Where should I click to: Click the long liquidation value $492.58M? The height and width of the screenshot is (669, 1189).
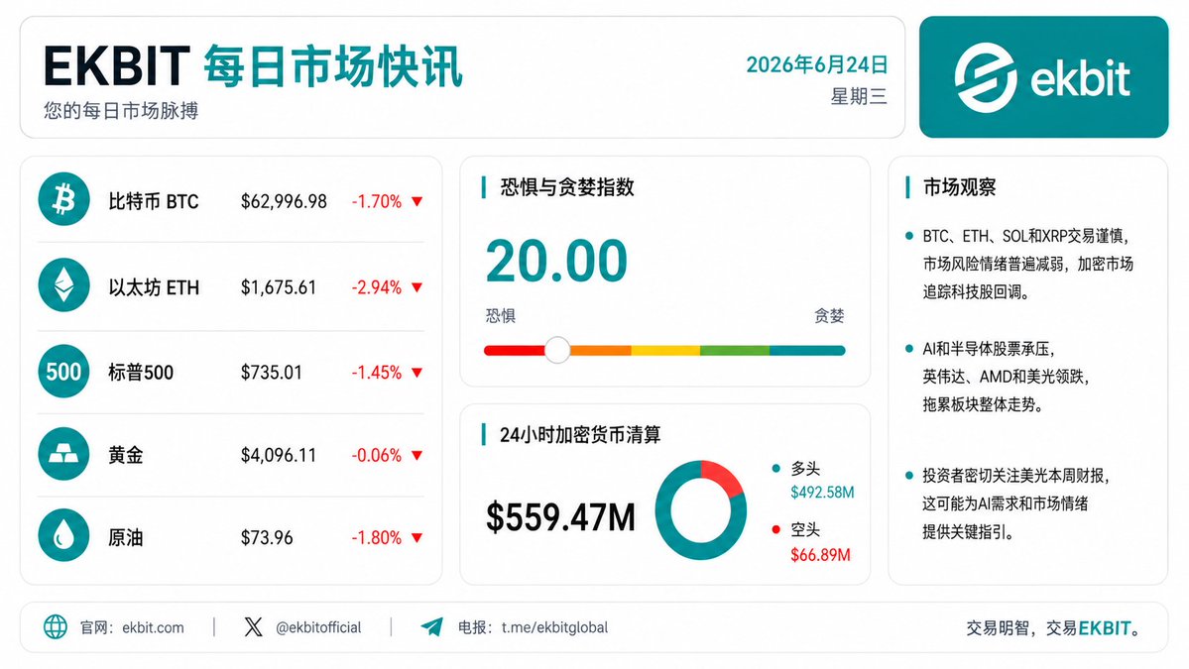(822, 493)
